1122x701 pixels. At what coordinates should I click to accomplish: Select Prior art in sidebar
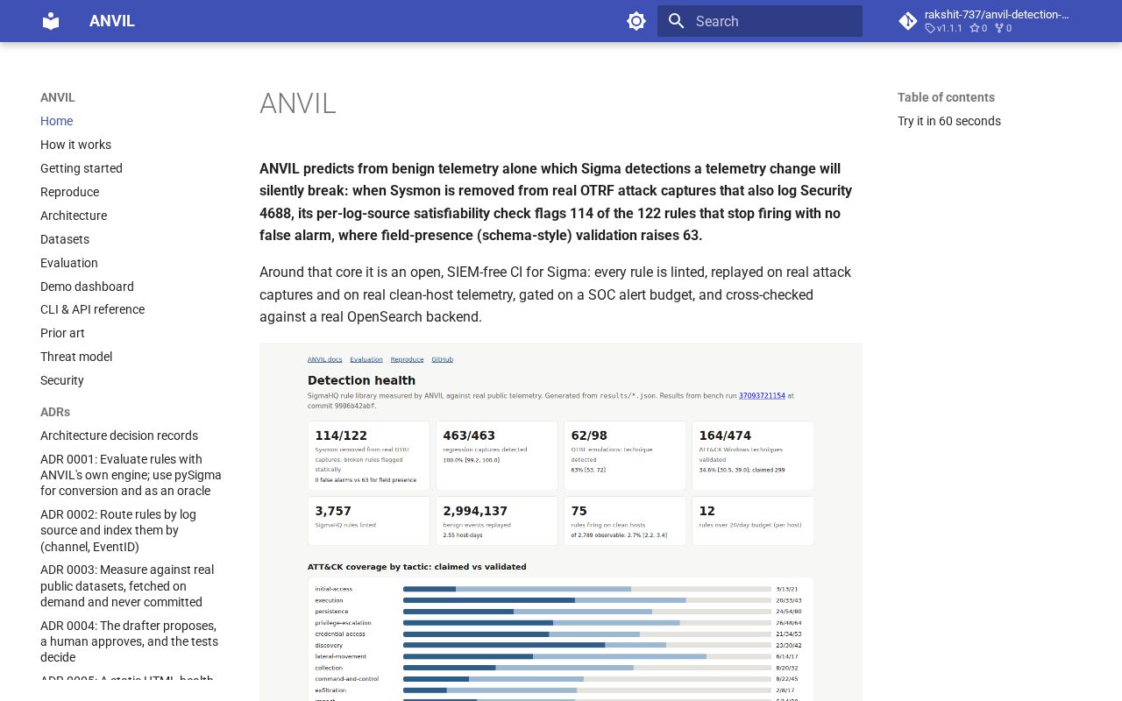pyautogui.click(x=62, y=333)
